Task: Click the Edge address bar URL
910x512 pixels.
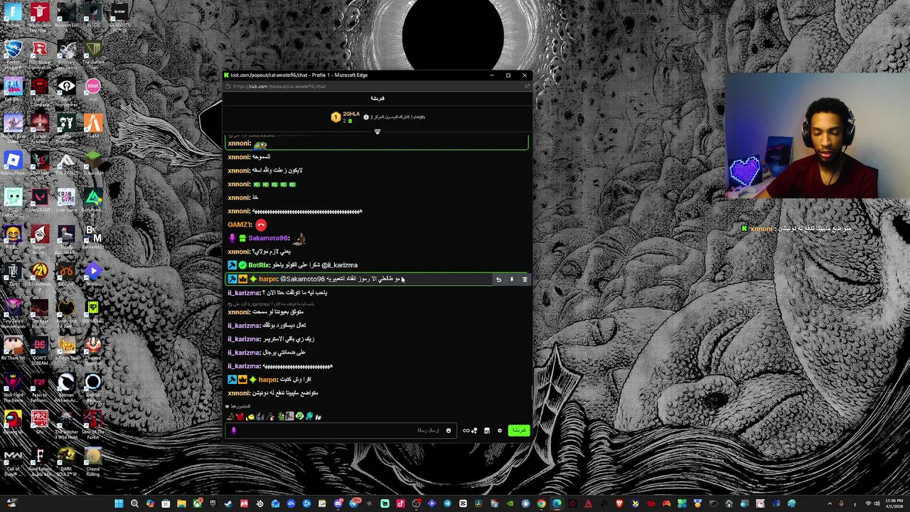Action: [279, 86]
